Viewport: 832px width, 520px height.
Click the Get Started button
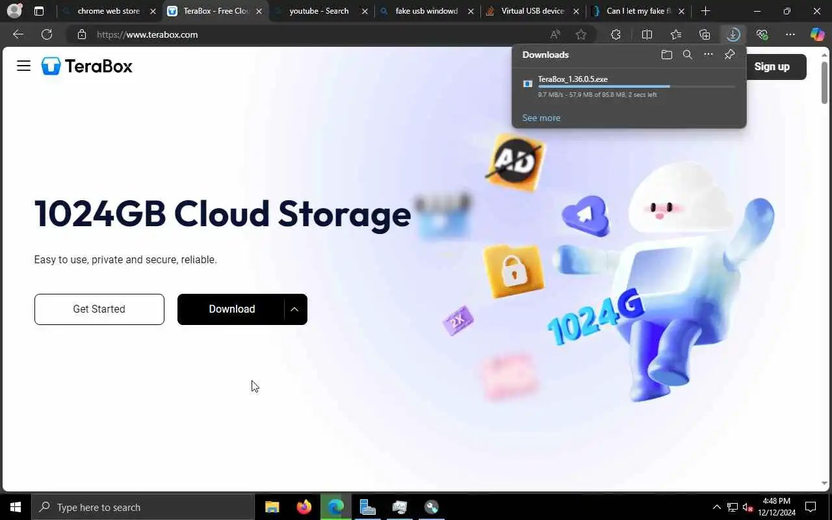(99, 309)
